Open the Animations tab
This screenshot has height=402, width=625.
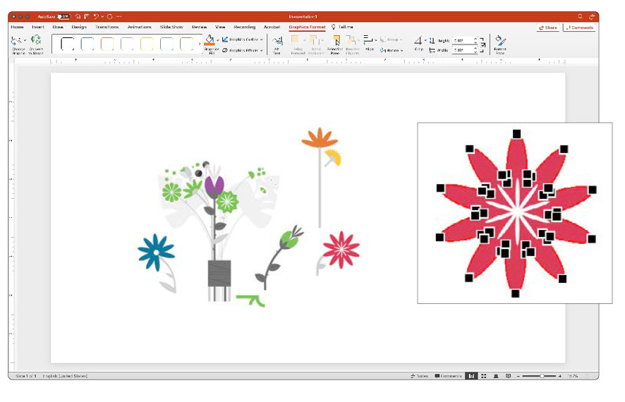[139, 27]
